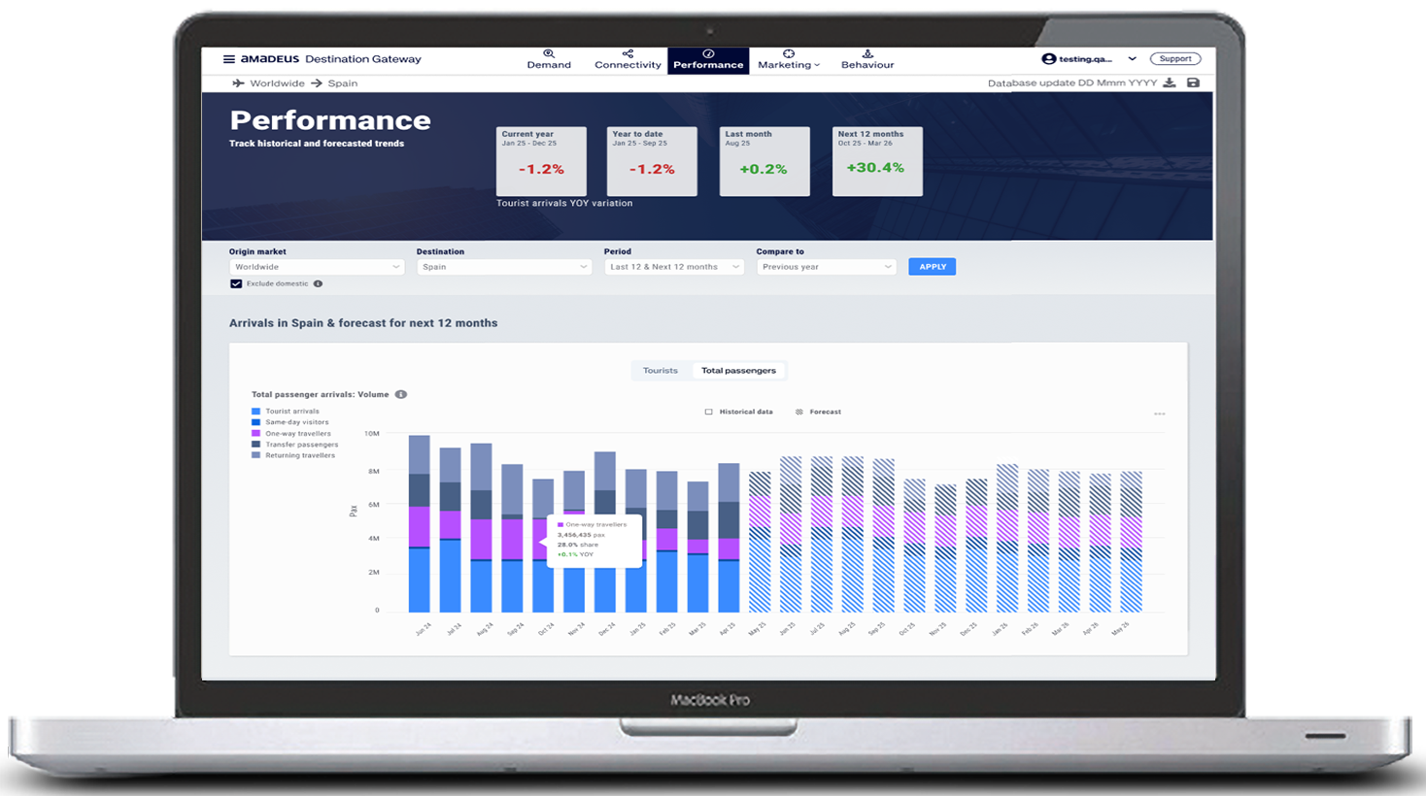
Task: Download data via download icon
Action: (1170, 83)
